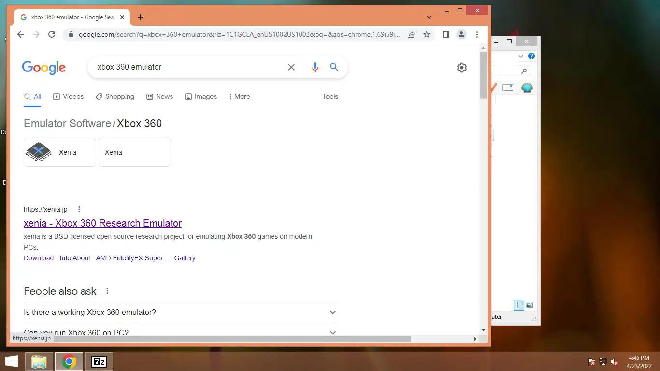Click the Emulator Software breadcrumb link
660x371 pixels.
click(67, 124)
